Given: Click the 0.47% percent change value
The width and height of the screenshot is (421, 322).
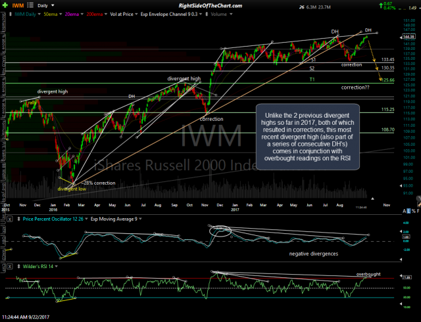Looking at the screenshot, I should tap(389, 8).
